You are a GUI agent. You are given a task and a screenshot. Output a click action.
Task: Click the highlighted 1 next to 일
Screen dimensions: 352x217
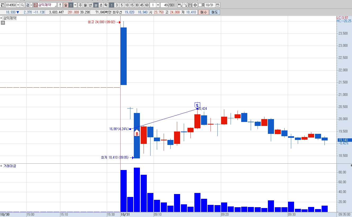point(71,5)
